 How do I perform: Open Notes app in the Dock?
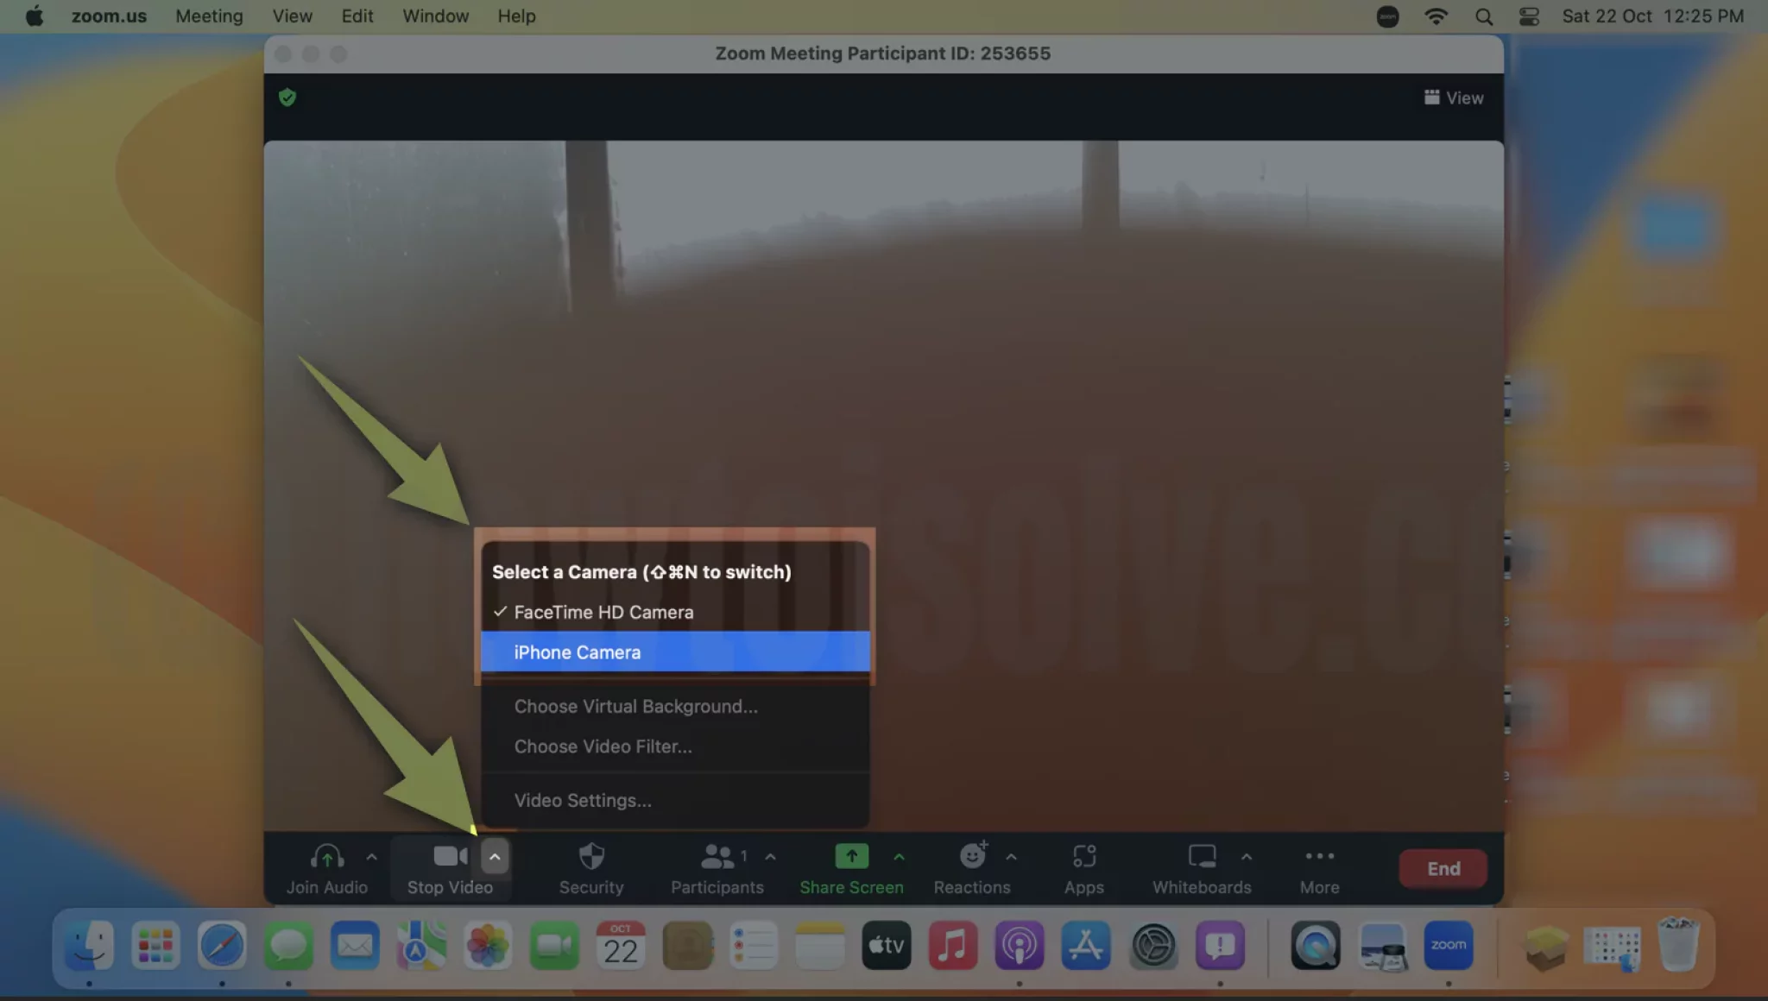click(x=820, y=946)
